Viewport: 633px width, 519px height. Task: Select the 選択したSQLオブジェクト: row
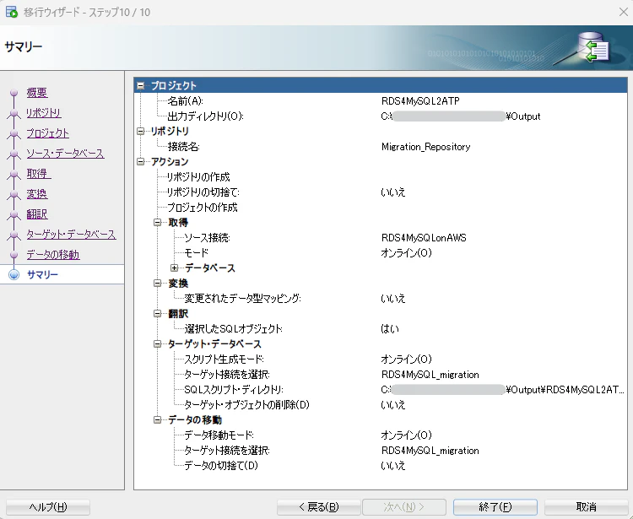point(381,329)
